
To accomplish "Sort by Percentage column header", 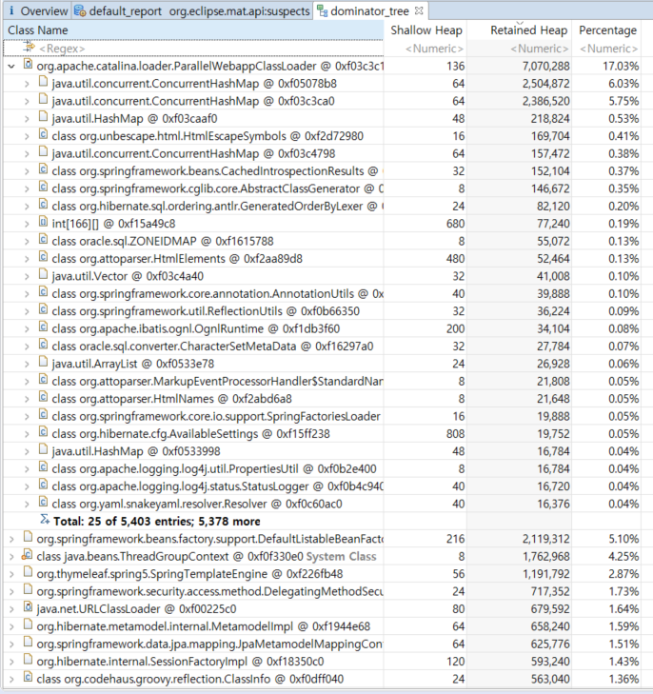I will (606, 30).
